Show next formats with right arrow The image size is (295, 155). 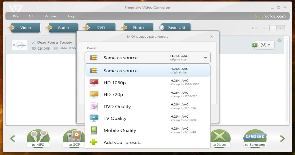[x=282, y=139]
